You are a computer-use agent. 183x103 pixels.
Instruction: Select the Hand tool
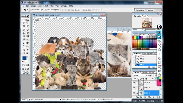click(x=24, y=53)
